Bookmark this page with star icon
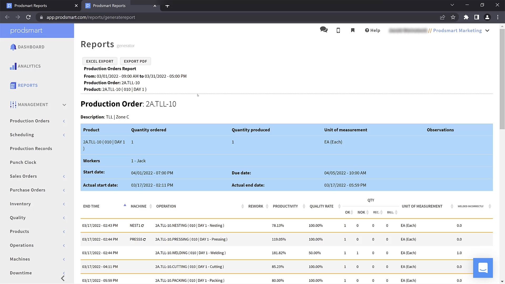The height and width of the screenshot is (284, 505). [x=453, y=17]
